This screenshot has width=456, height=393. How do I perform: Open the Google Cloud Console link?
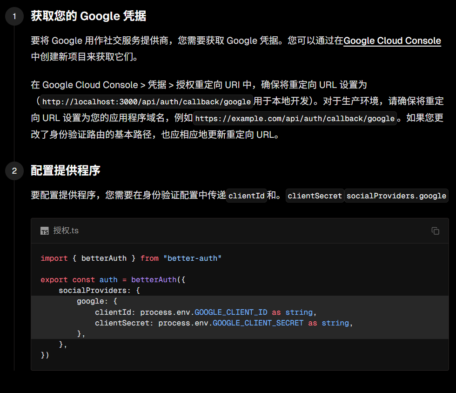[392, 41]
